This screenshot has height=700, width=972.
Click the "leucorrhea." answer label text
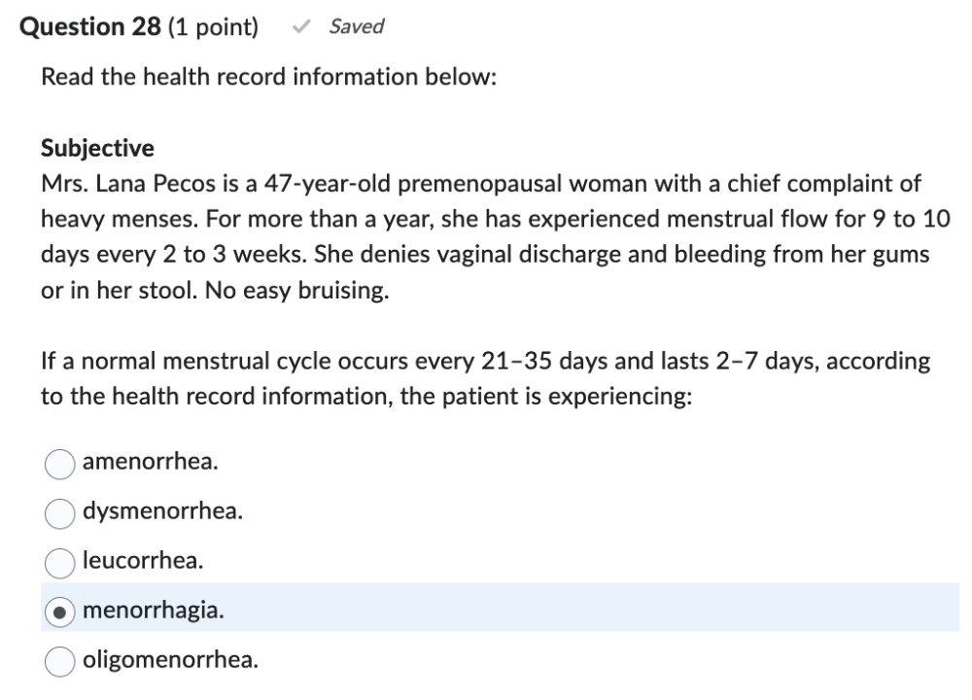pos(144,561)
